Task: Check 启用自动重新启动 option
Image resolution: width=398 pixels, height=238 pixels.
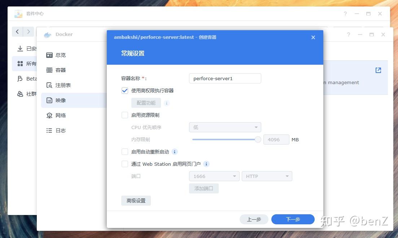Action: point(124,152)
